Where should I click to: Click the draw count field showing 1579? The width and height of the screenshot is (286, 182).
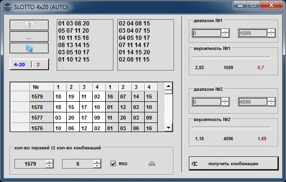coord(30,164)
